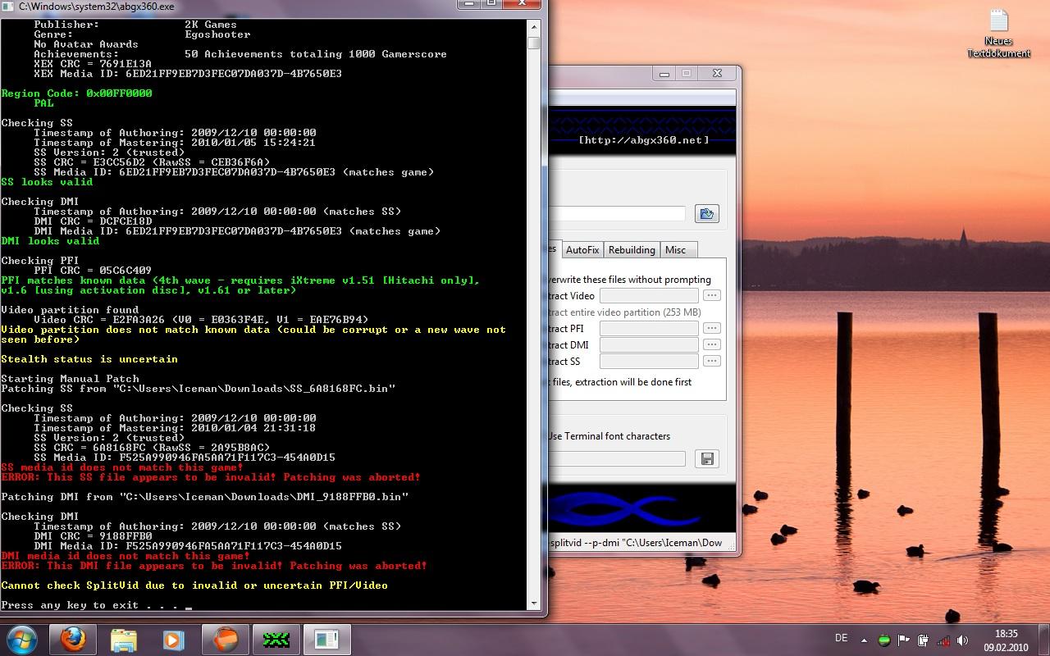Click the Extract PFI path field

click(x=649, y=328)
